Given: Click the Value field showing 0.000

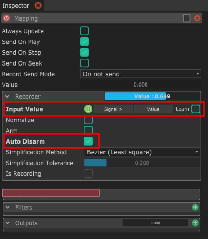Looking at the screenshot, I should pyautogui.click(x=140, y=85).
